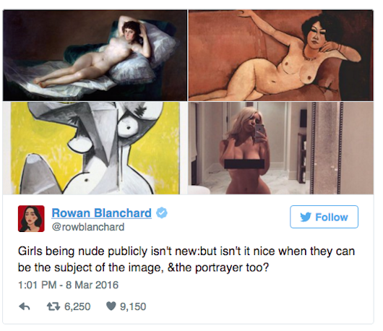Click the reply arrow icon
This screenshot has height=331, width=383.
(25, 306)
